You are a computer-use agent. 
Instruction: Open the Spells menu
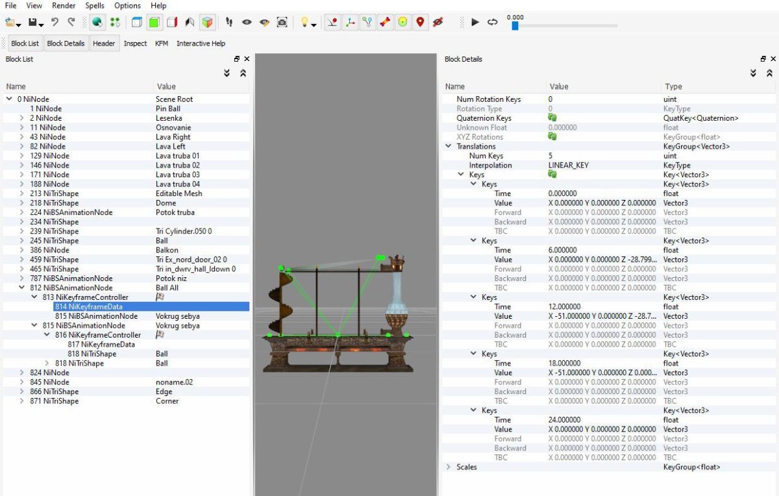click(95, 6)
